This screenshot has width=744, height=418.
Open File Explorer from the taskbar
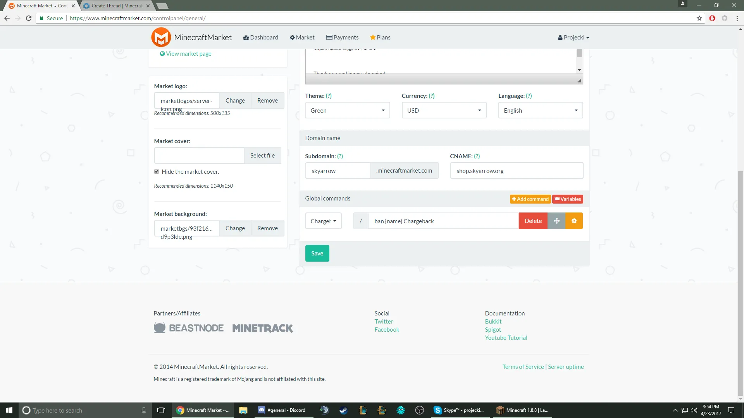(243, 410)
